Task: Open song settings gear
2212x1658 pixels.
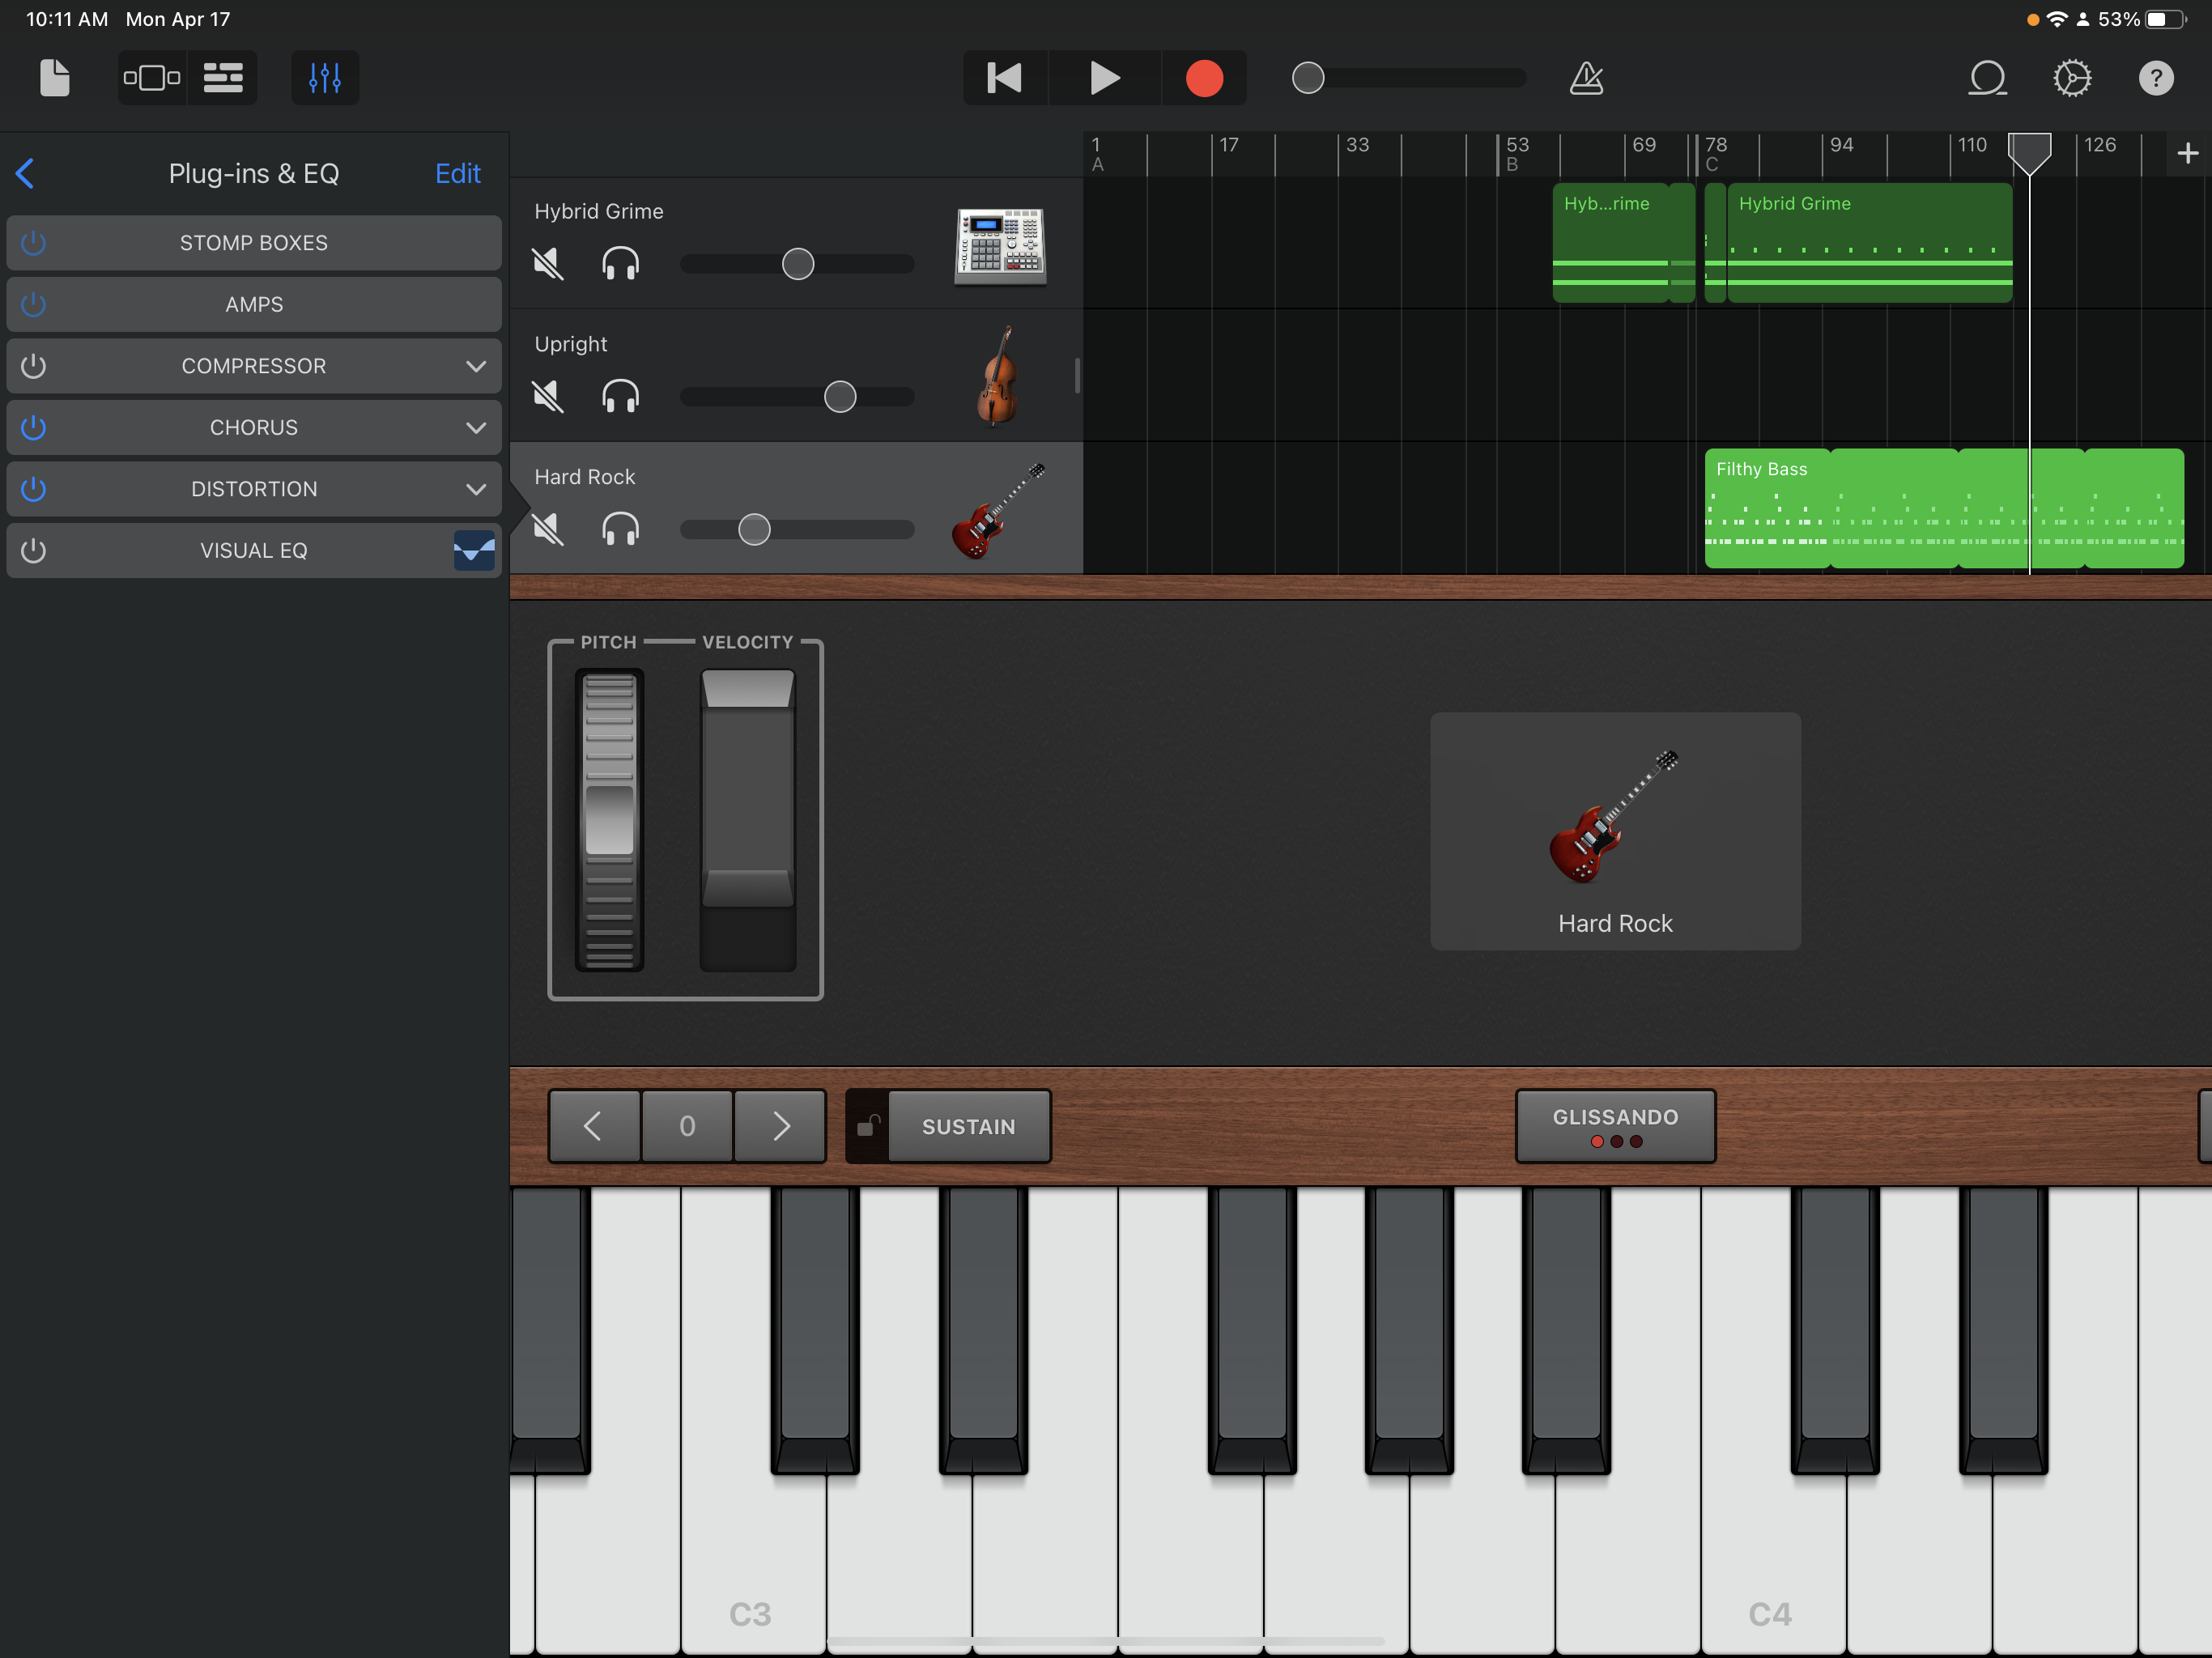Action: coord(2073,78)
